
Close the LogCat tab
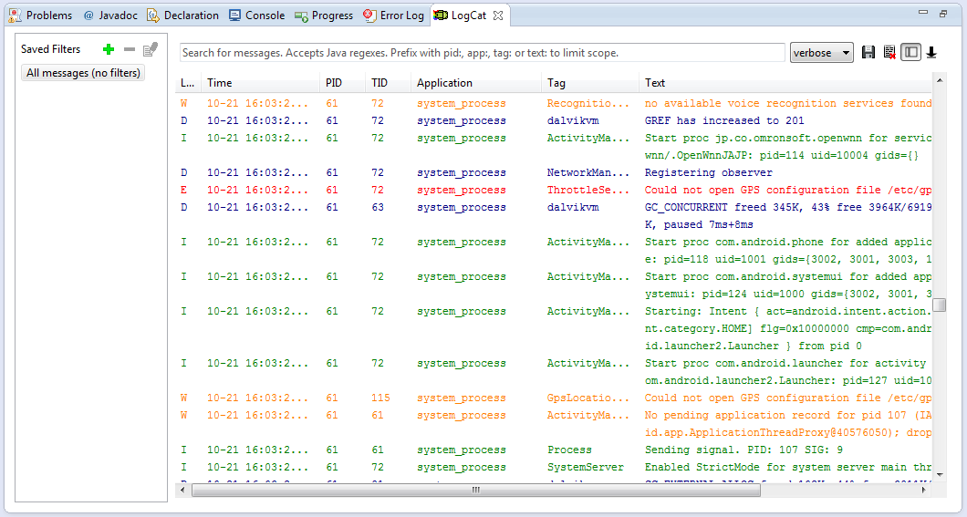pyautogui.click(x=499, y=16)
